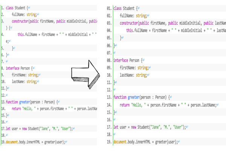Click line number 1. beside class Student
This screenshot has width=226, height=151.
3,8
